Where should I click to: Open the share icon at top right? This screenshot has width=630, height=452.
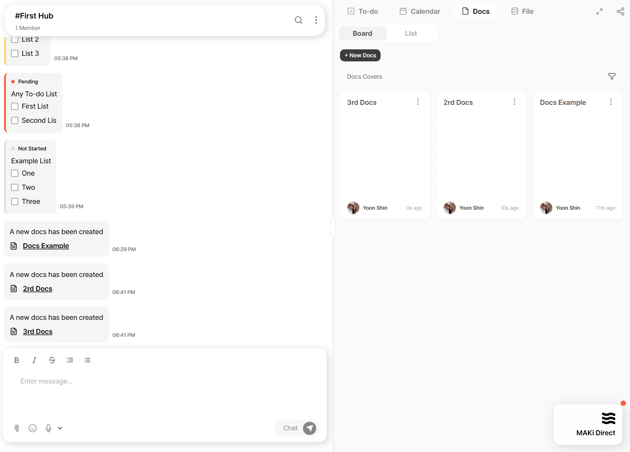pyautogui.click(x=620, y=11)
